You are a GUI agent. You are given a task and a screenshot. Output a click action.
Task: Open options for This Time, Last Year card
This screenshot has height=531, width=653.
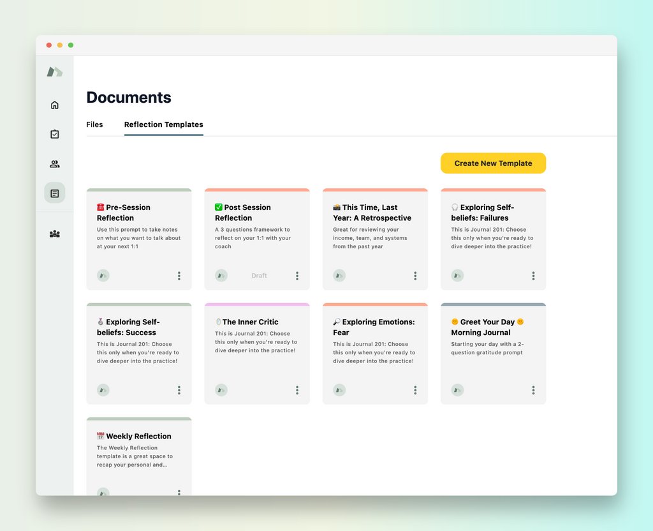click(415, 275)
